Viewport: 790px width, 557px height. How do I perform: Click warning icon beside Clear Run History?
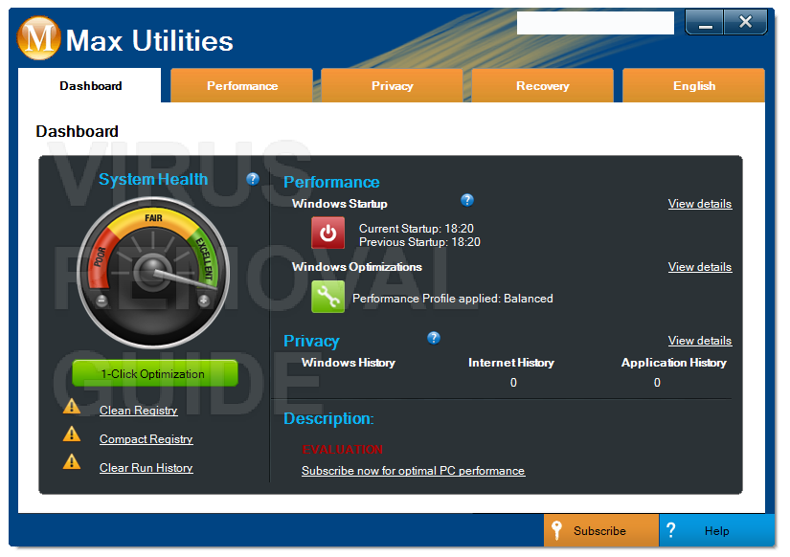coord(72,462)
